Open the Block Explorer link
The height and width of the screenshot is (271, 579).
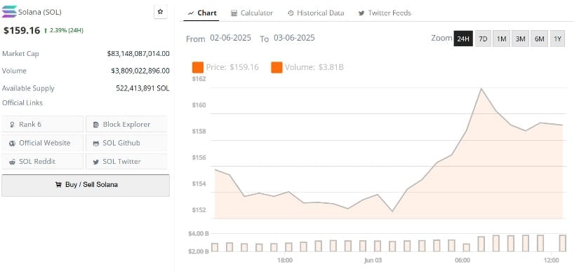(126, 124)
